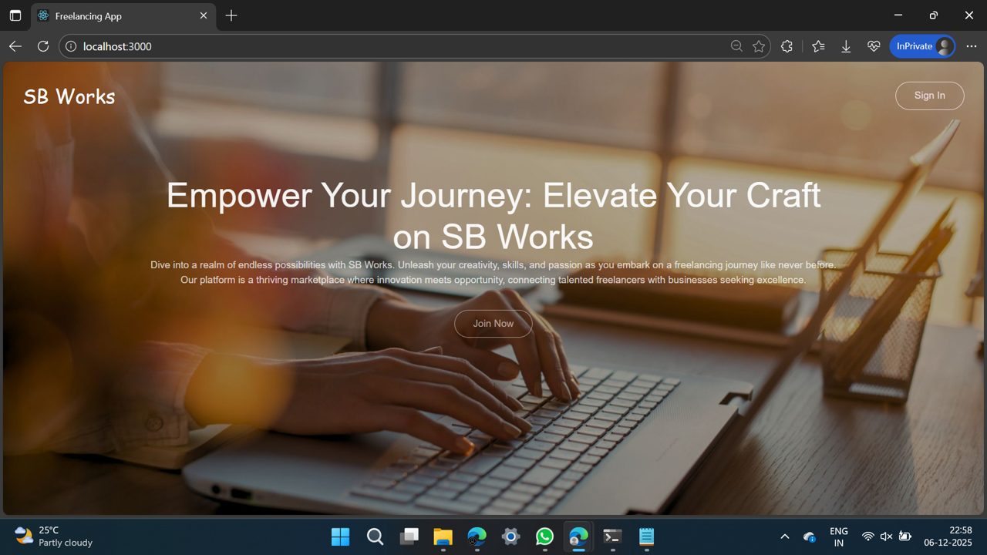The width and height of the screenshot is (987, 555).
Task: Open Task View on the taskbar
Action: tap(409, 536)
